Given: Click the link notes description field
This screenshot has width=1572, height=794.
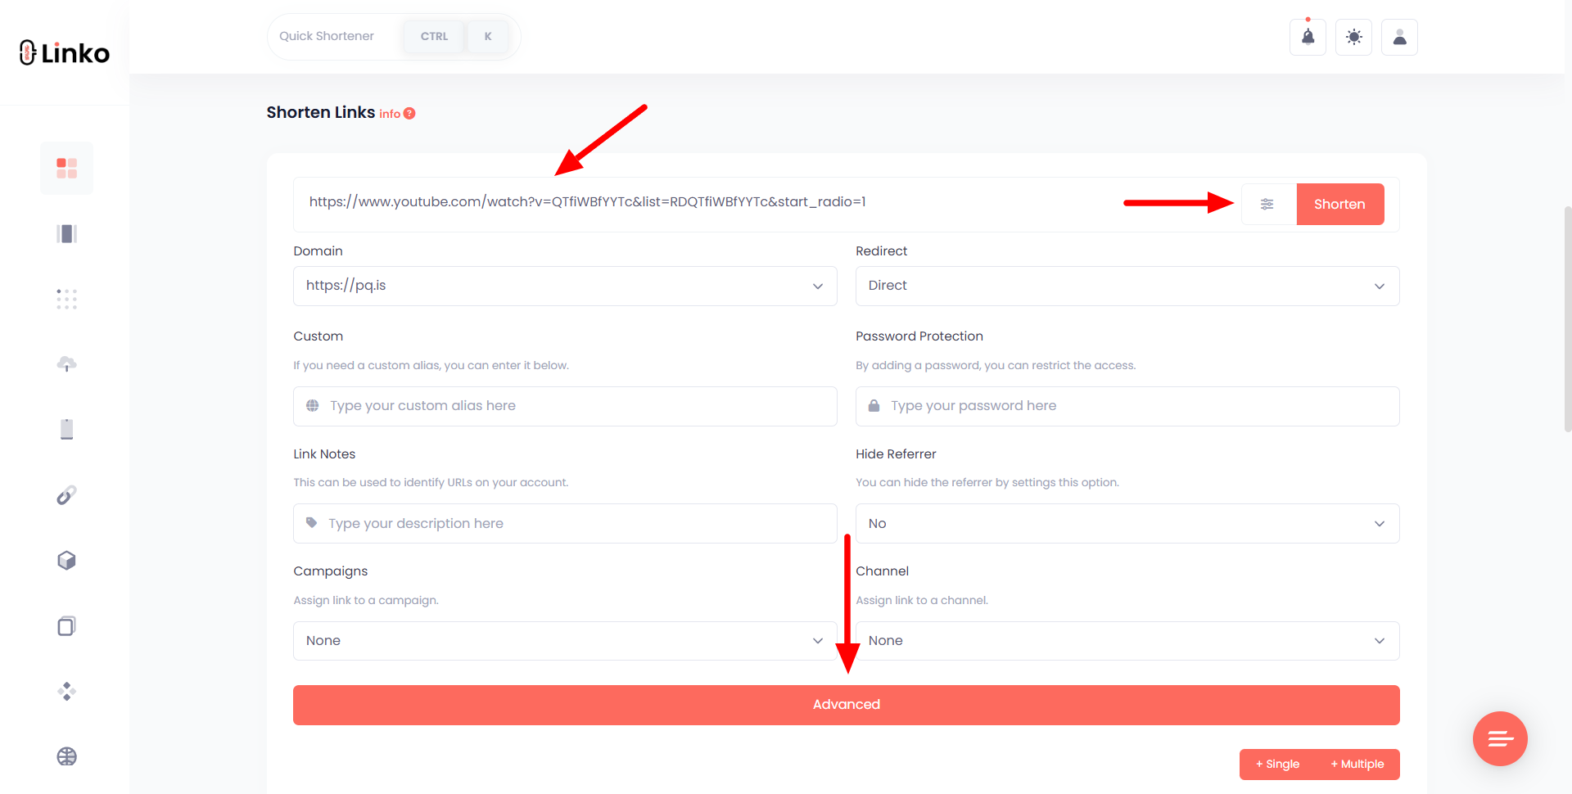Looking at the screenshot, I should (565, 524).
